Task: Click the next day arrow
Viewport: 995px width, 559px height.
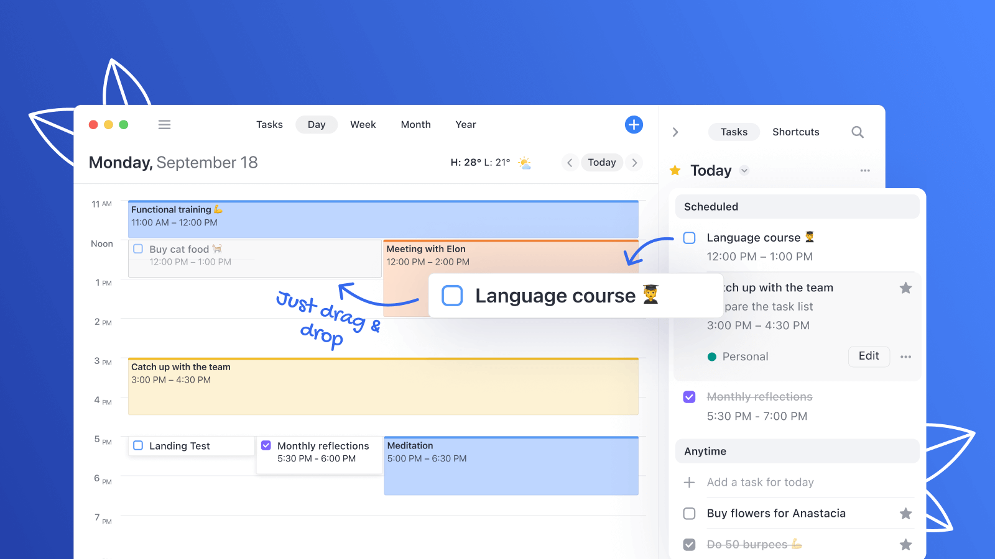Action: coord(634,162)
